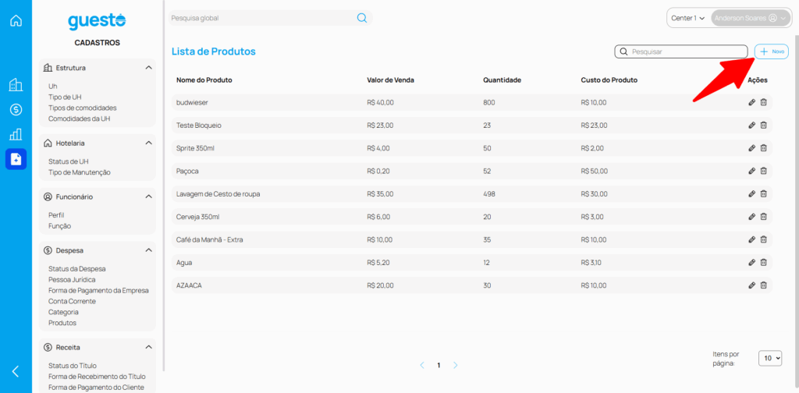Click the magnifier icon in global search
Screen dimensions: 799x393
point(362,18)
